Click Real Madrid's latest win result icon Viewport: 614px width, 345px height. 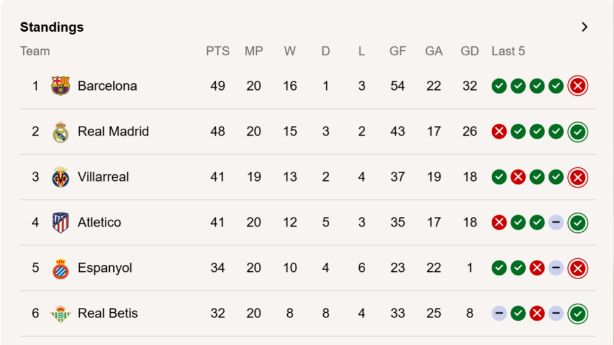coord(577,131)
